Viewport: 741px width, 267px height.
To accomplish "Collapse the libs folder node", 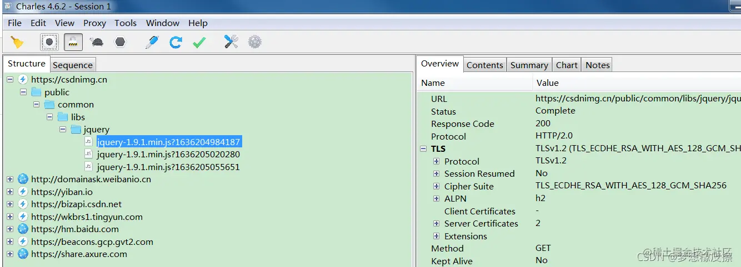I will (x=50, y=117).
